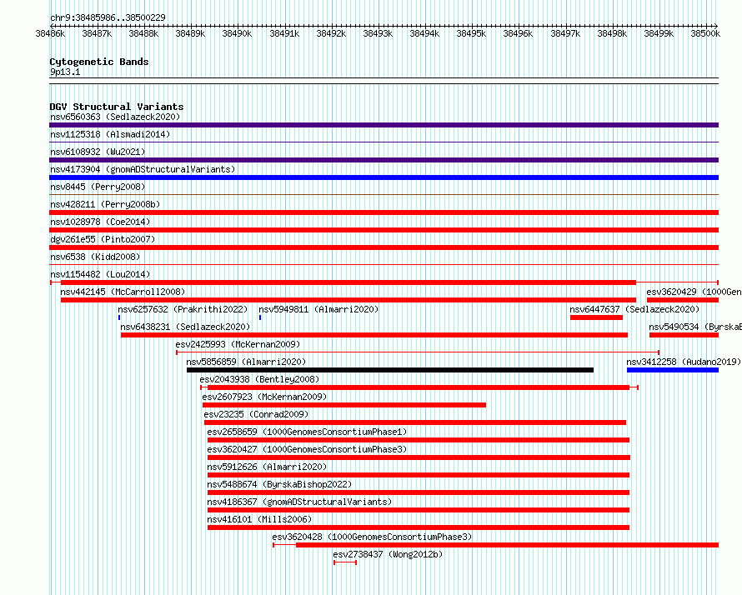Click the DGV Structural Variants track title
This screenshot has height=595, width=742.
(117, 107)
